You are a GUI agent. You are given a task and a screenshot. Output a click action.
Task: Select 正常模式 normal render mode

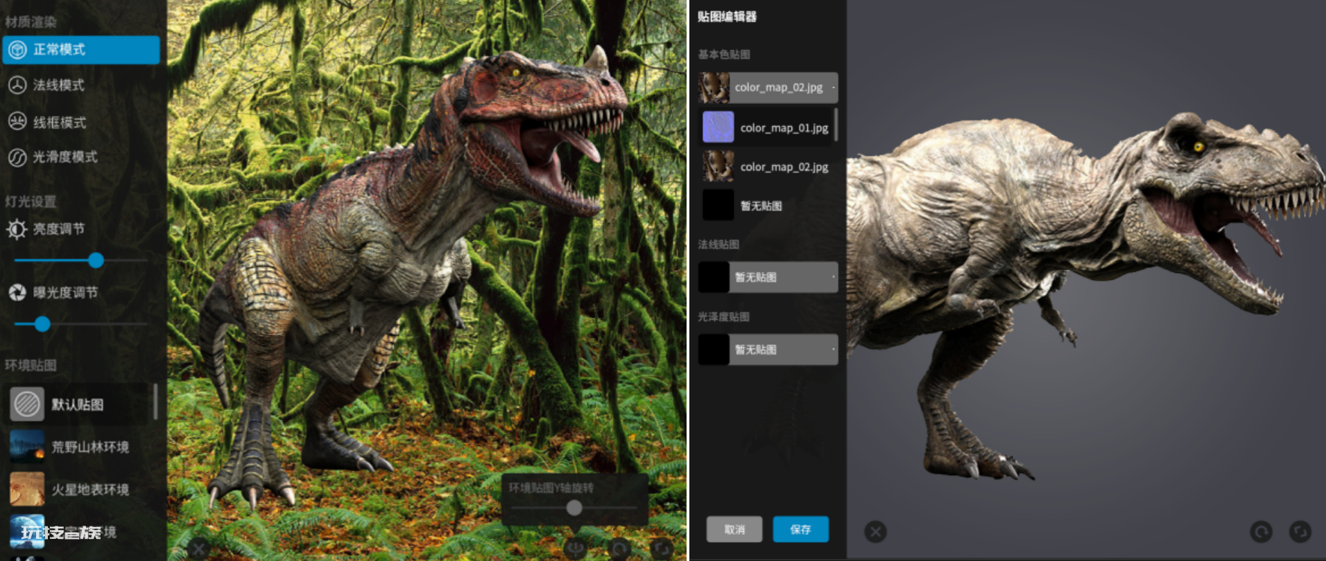tap(81, 50)
